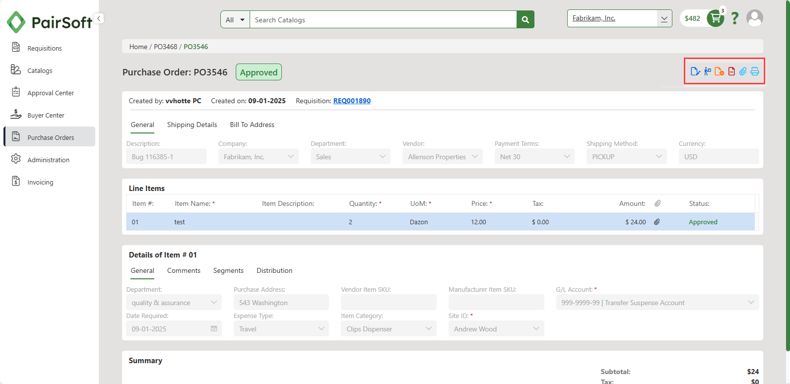Click the Purchase Orders sidebar icon
Image resolution: width=790 pixels, height=384 pixels.
pyautogui.click(x=16, y=136)
